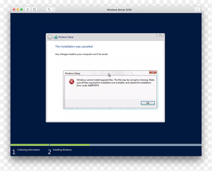Click the 'Error code: 0x80070570' text

coord(88,86)
